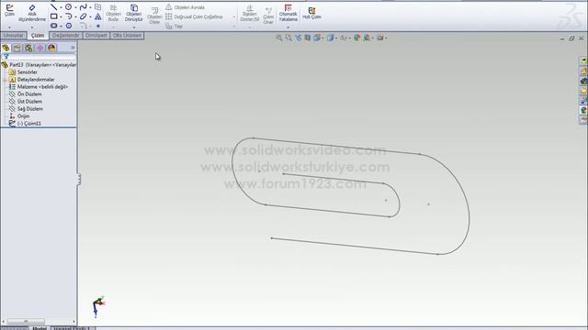
Task: Switch to the Değerlendir tab
Action: 65,36
